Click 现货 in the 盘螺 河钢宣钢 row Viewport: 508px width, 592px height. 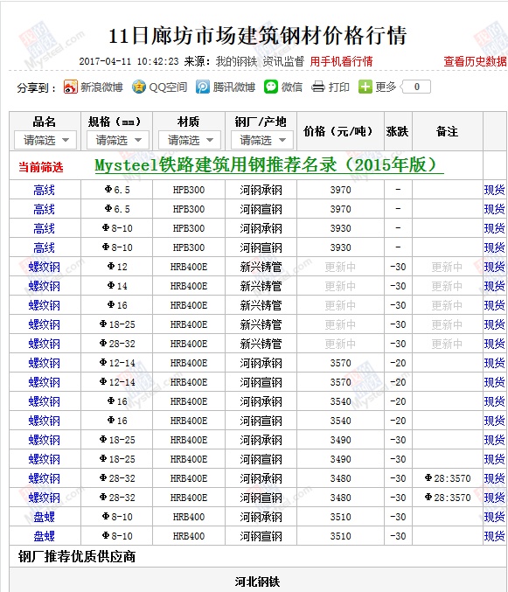point(494,536)
